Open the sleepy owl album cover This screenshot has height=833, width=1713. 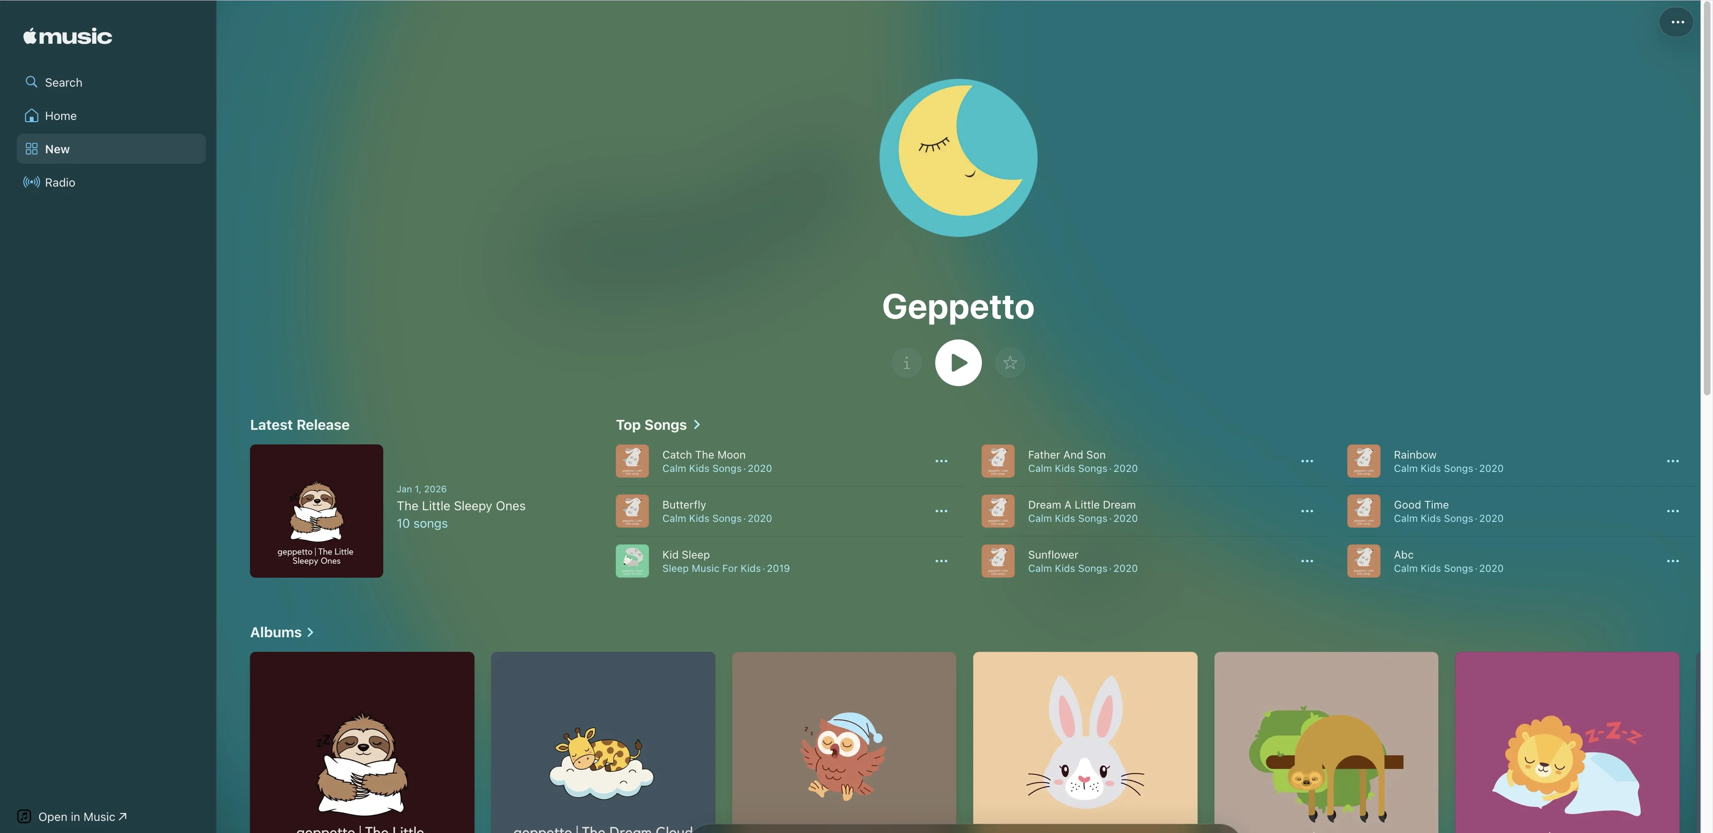coord(844,742)
